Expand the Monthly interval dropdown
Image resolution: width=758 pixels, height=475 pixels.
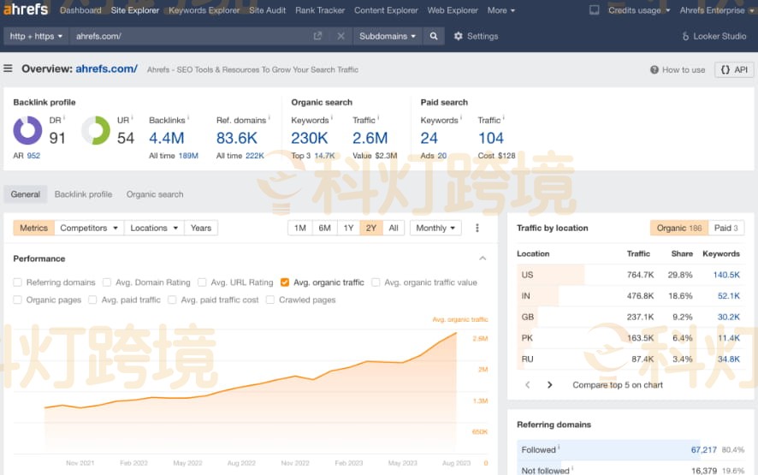point(435,228)
